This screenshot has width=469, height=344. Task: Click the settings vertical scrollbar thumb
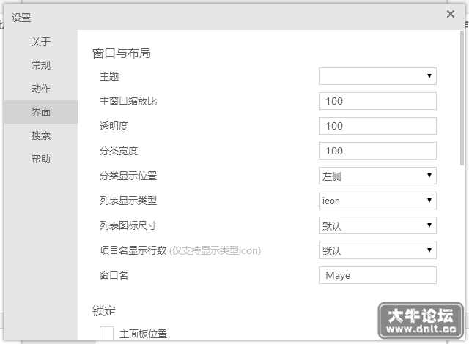(x=462, y=98)
